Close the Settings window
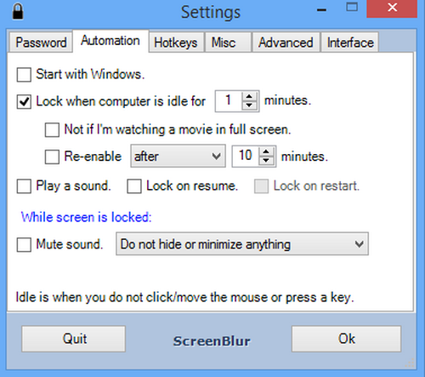The image size is (425, 377). pos(392,9)
